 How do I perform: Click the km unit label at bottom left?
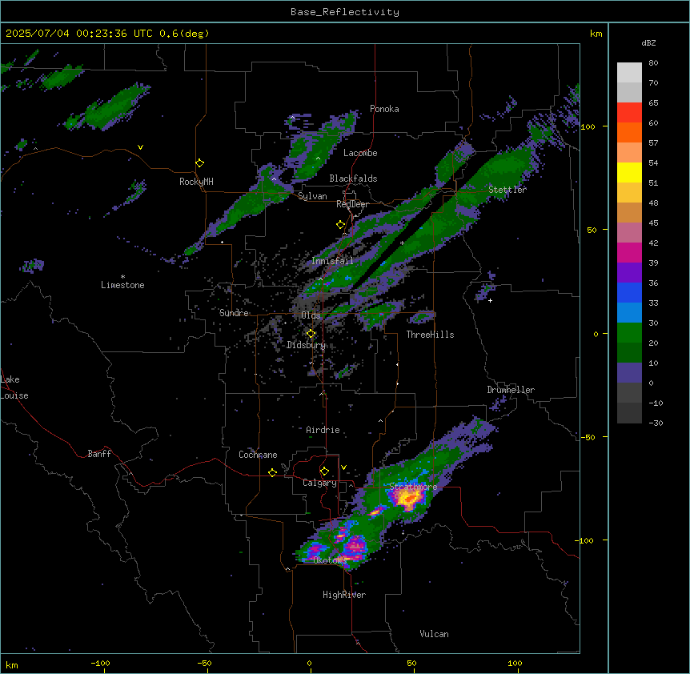(x=12, y=665)
